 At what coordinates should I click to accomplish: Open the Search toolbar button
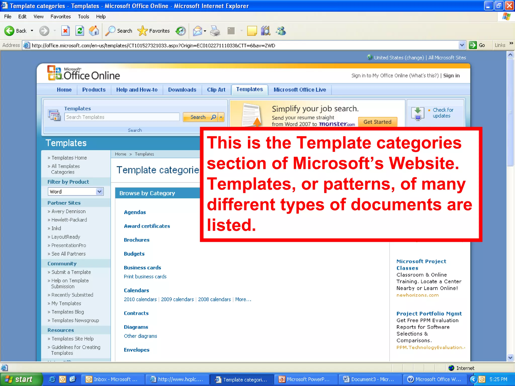tap(119, 31)
